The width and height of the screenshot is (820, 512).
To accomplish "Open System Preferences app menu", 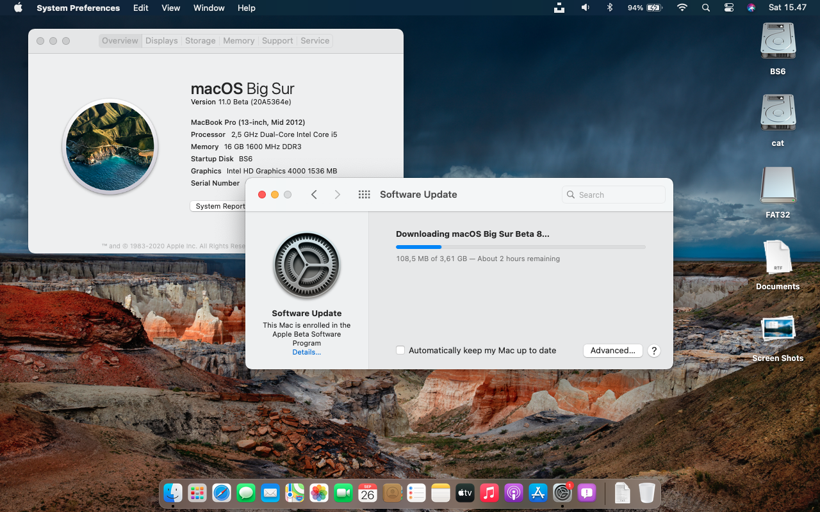I will [78, 8].
